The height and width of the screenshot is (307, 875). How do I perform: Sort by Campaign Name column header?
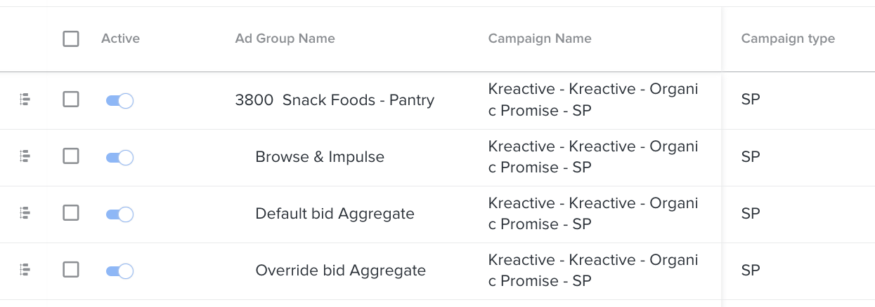tap(540, 39)
